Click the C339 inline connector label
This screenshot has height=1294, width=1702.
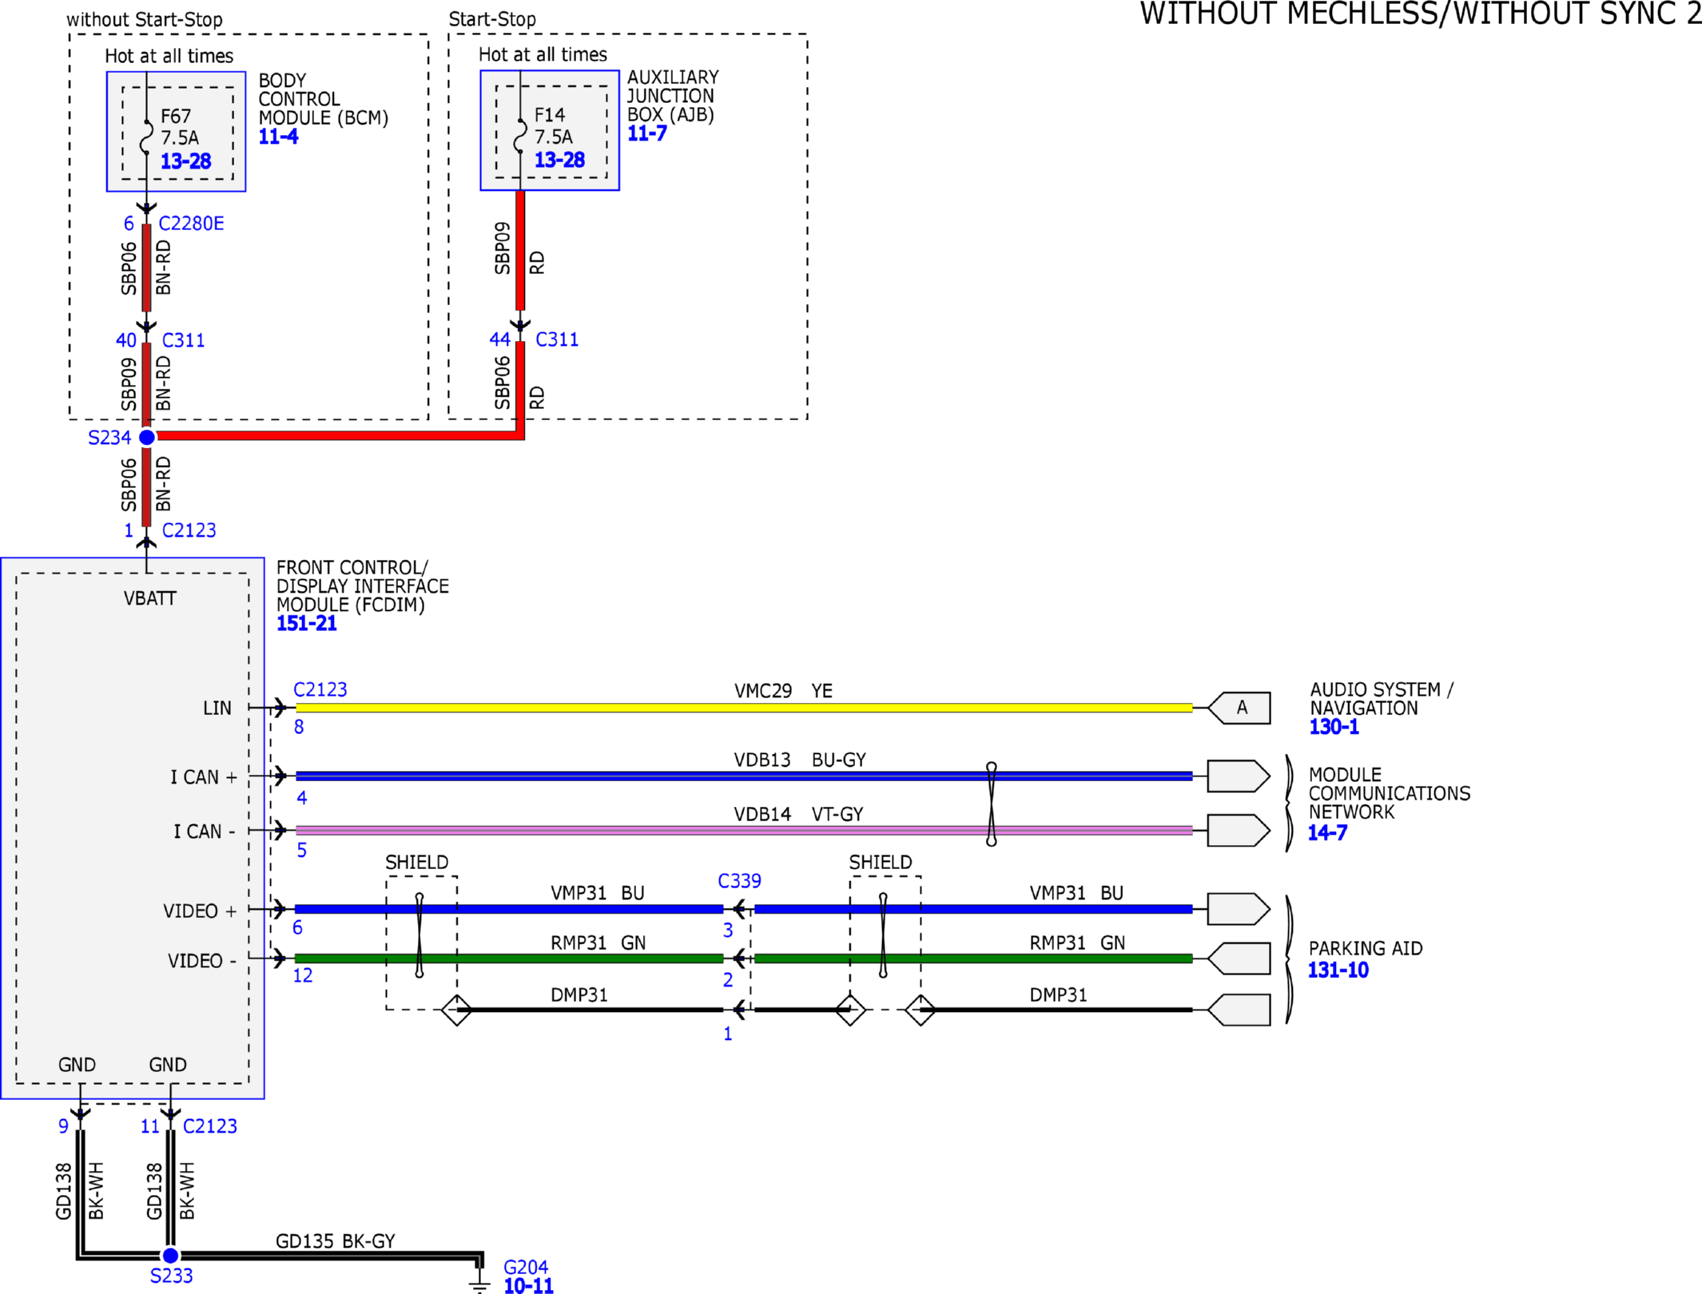[x=739, y=881]
